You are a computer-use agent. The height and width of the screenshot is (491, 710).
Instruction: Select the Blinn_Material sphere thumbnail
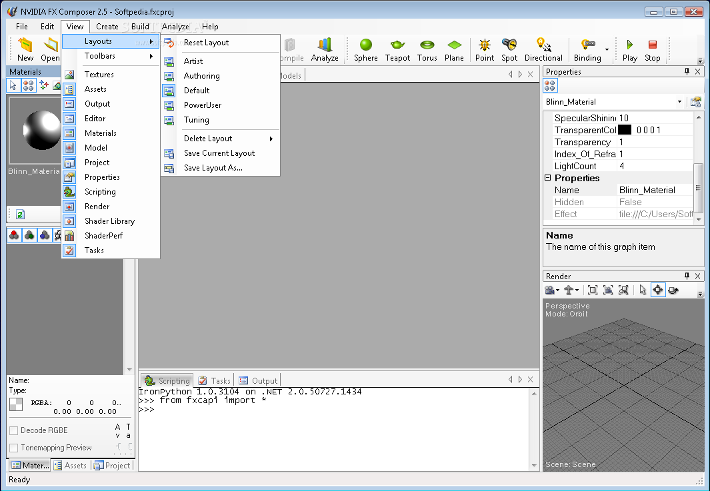[x=41, y=131]
